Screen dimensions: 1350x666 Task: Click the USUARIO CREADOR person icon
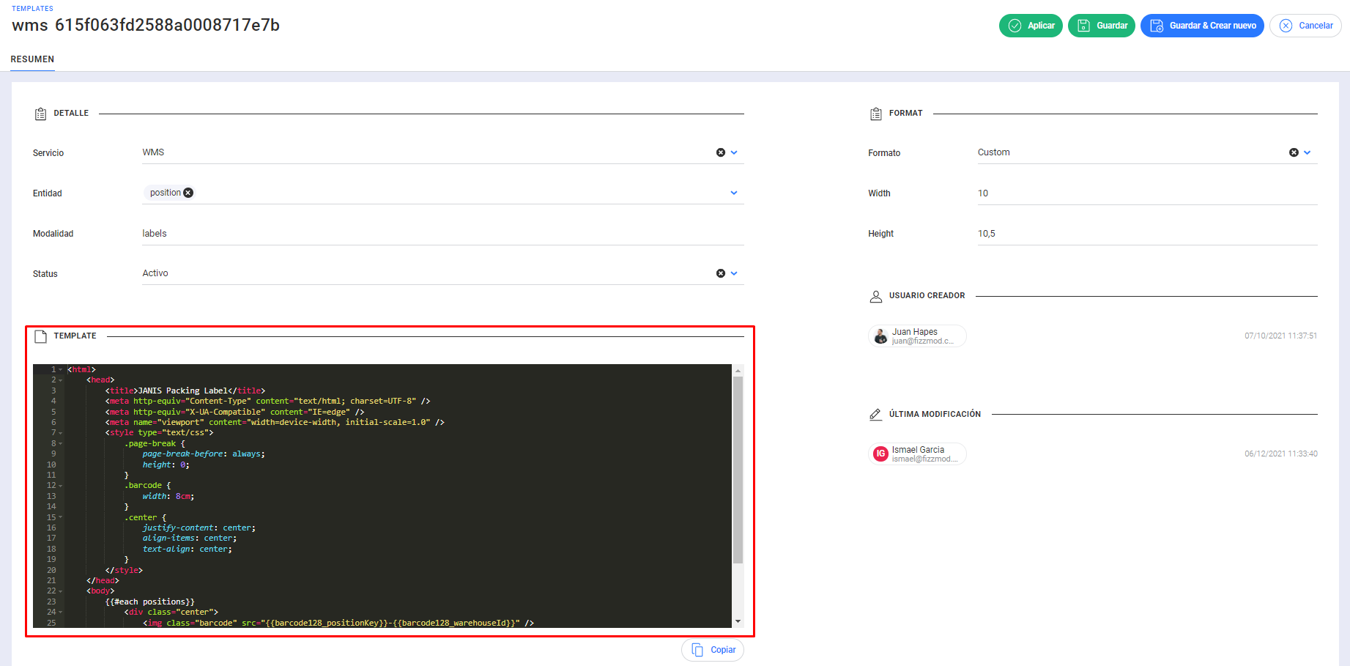point(876,296)
